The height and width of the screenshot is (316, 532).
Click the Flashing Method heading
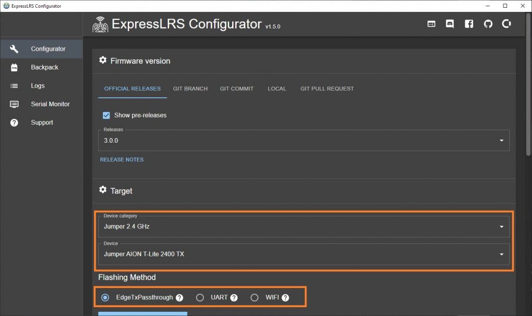[x=127, y=278]
